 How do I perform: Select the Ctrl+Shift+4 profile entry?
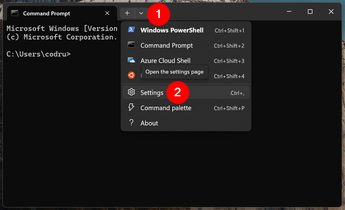[186, 76]
